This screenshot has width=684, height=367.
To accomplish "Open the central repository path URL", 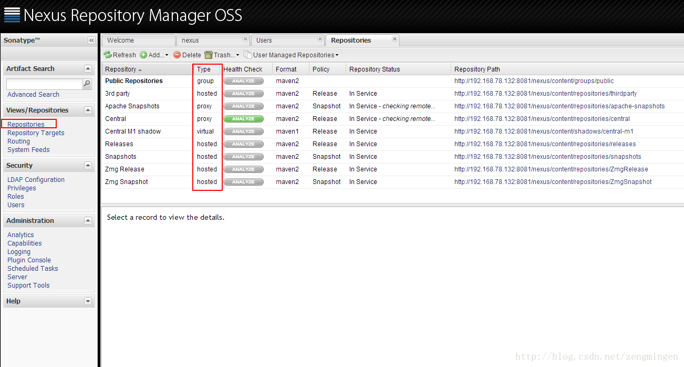I will (x=542, y=119).
